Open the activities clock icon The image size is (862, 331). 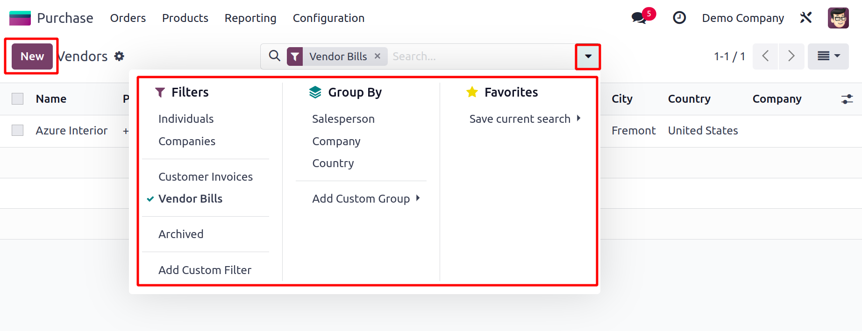(x=679, y=18)
